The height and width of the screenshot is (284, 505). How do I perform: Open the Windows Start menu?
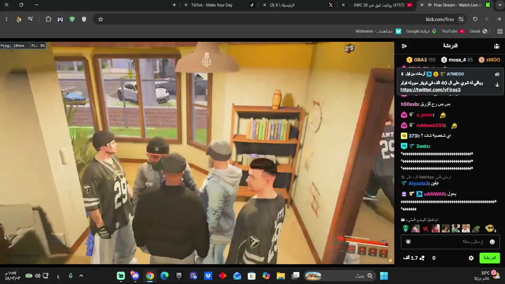[384, 276]
